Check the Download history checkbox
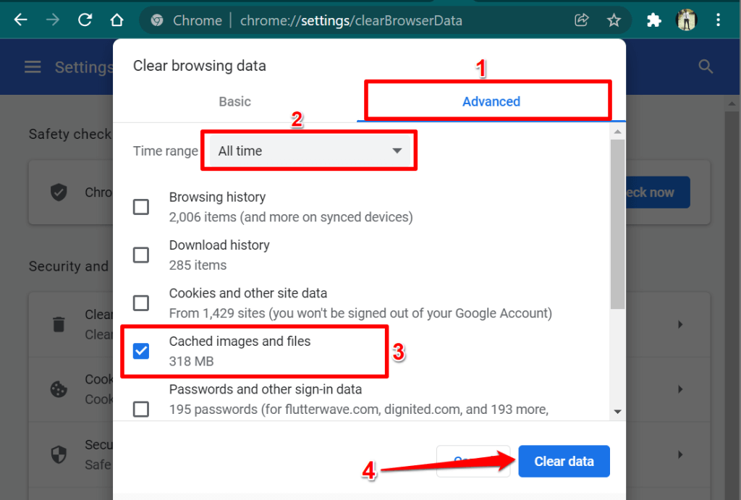 [141, 255]
